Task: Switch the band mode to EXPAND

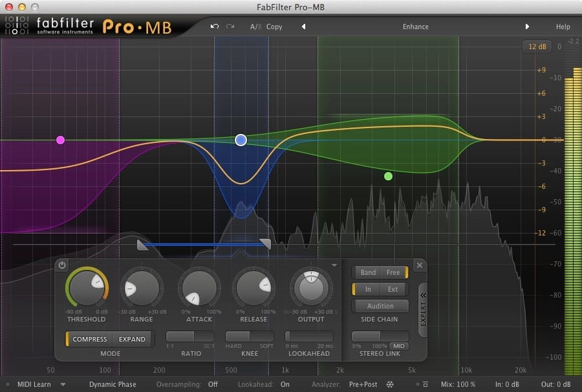Action: point(132,338)
